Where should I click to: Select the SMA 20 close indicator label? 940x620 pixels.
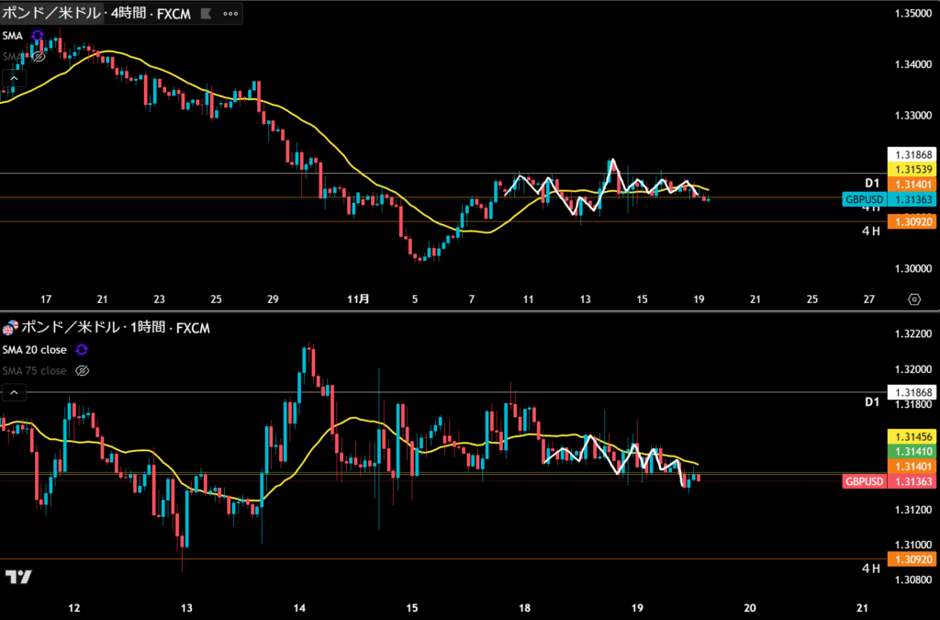click(x=34, y=349)
